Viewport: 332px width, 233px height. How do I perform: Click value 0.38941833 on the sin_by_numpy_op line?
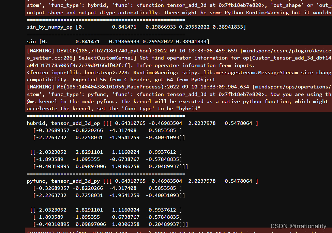click(228, 27)
